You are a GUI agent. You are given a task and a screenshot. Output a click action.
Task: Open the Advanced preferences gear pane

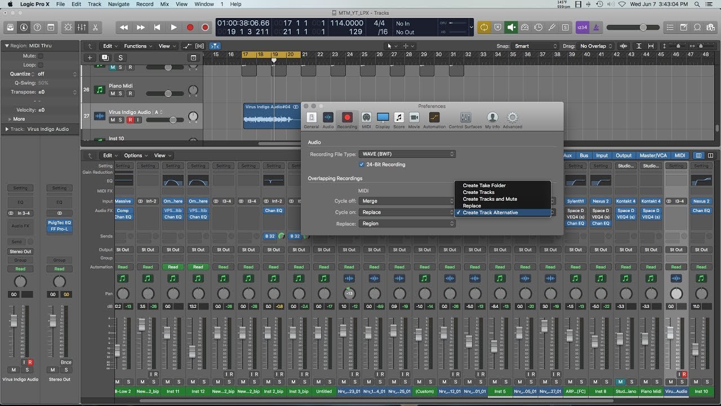click(x=512, y=120)
